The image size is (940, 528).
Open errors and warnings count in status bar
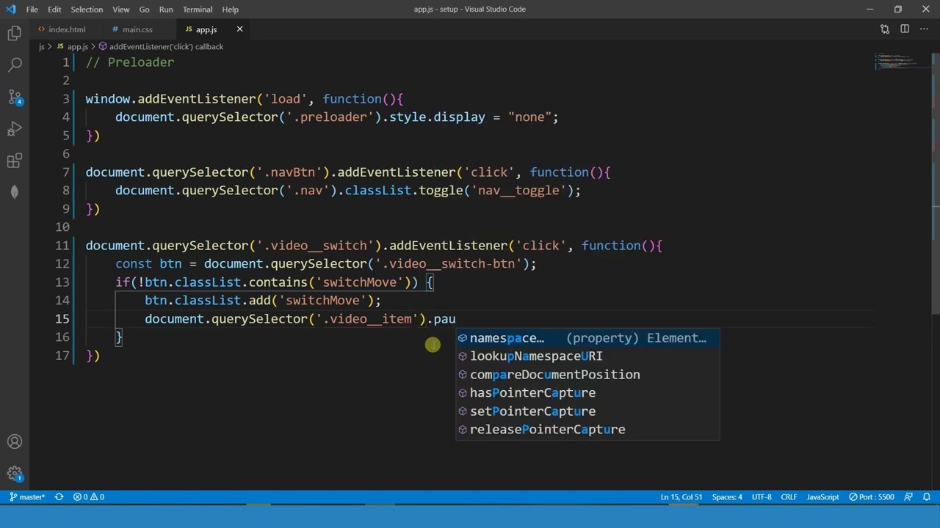89,497
